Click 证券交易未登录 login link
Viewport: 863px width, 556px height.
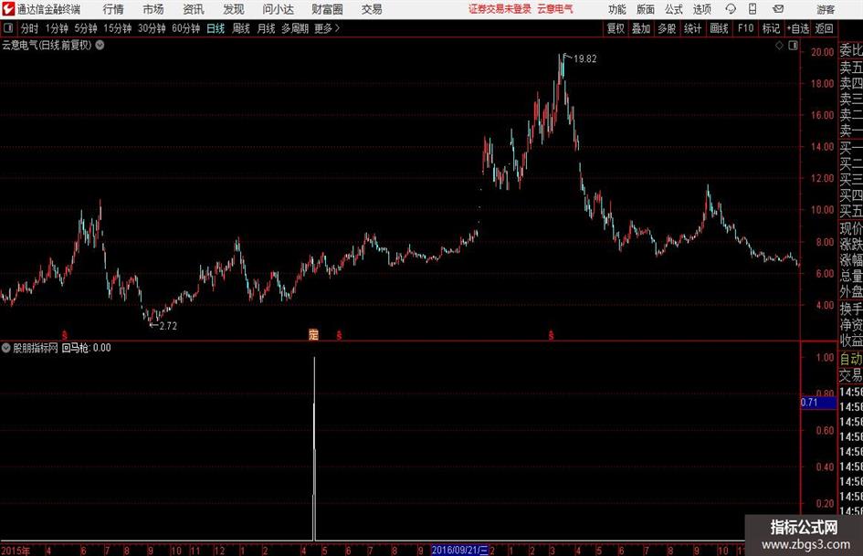[x=500, y=9]
